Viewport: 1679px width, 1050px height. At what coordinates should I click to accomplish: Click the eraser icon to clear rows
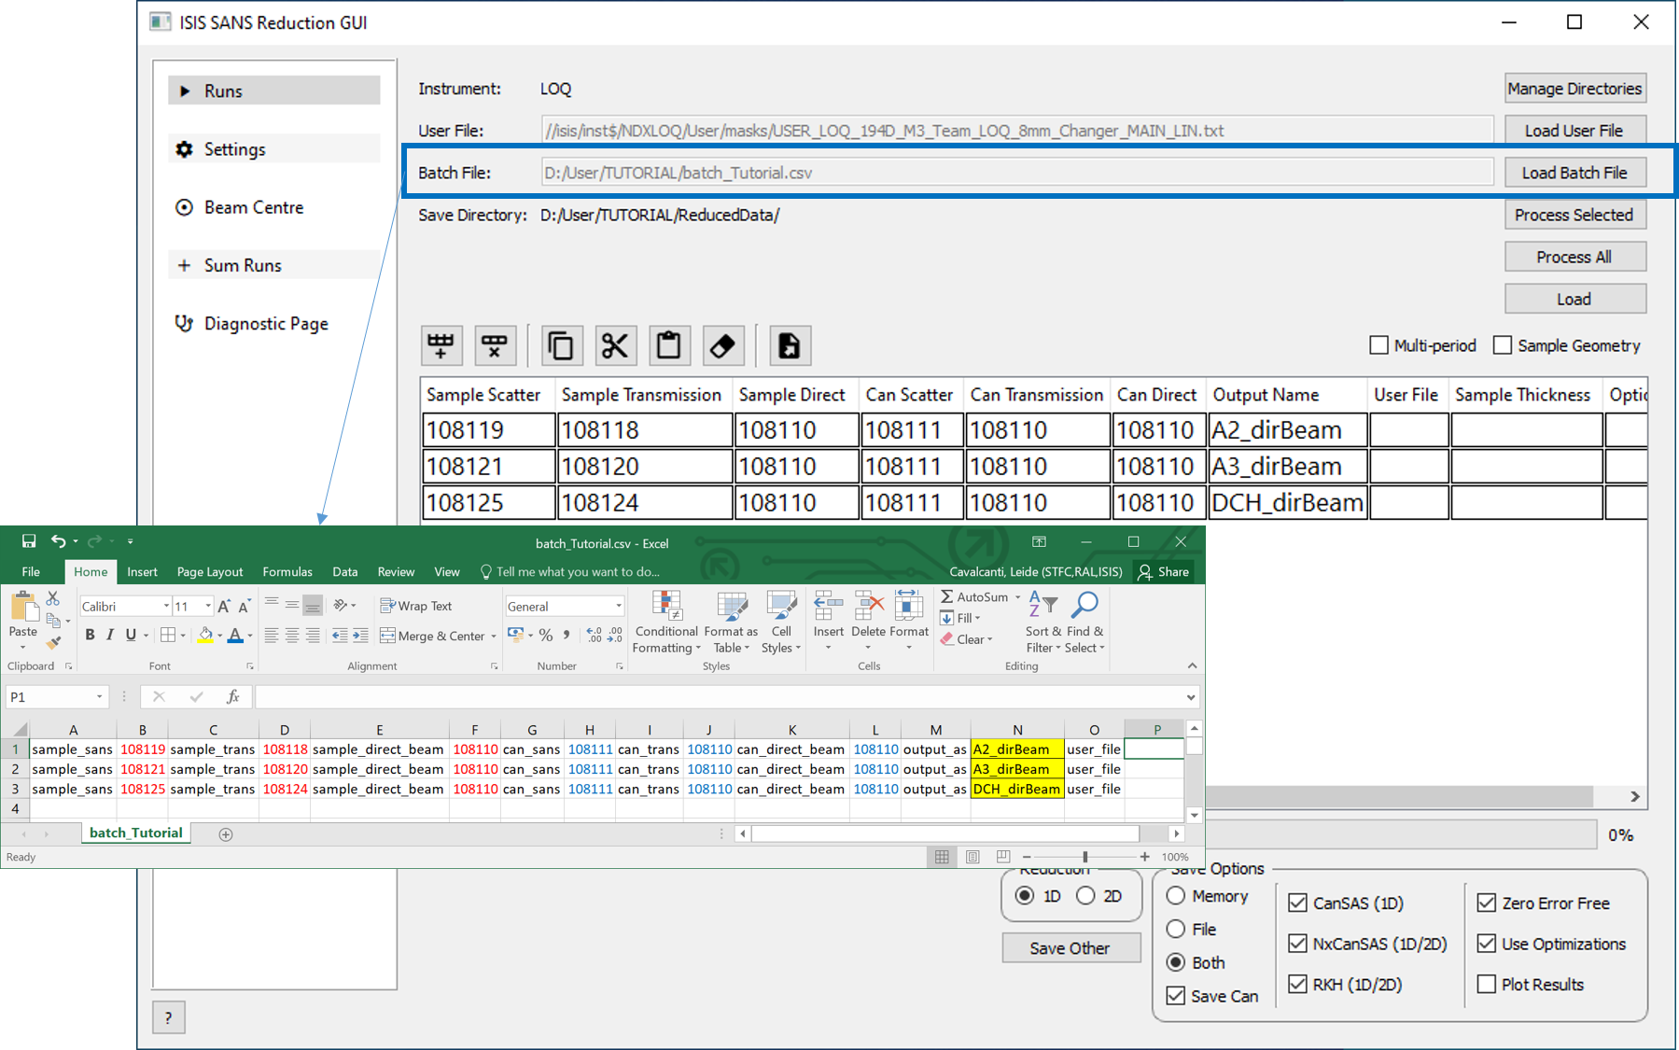tap(722, 346)
